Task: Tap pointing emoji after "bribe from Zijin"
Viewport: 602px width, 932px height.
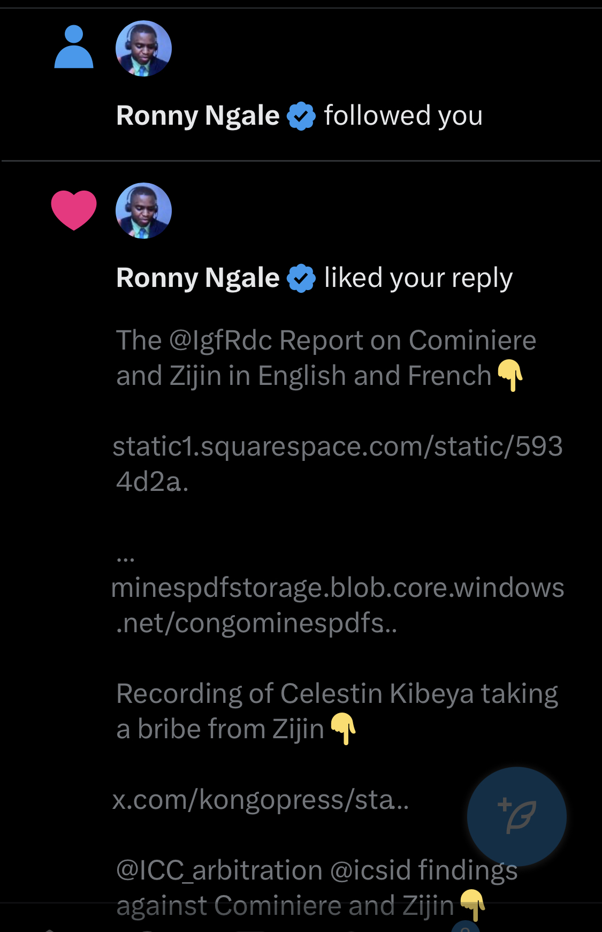Action: (343, 728)
